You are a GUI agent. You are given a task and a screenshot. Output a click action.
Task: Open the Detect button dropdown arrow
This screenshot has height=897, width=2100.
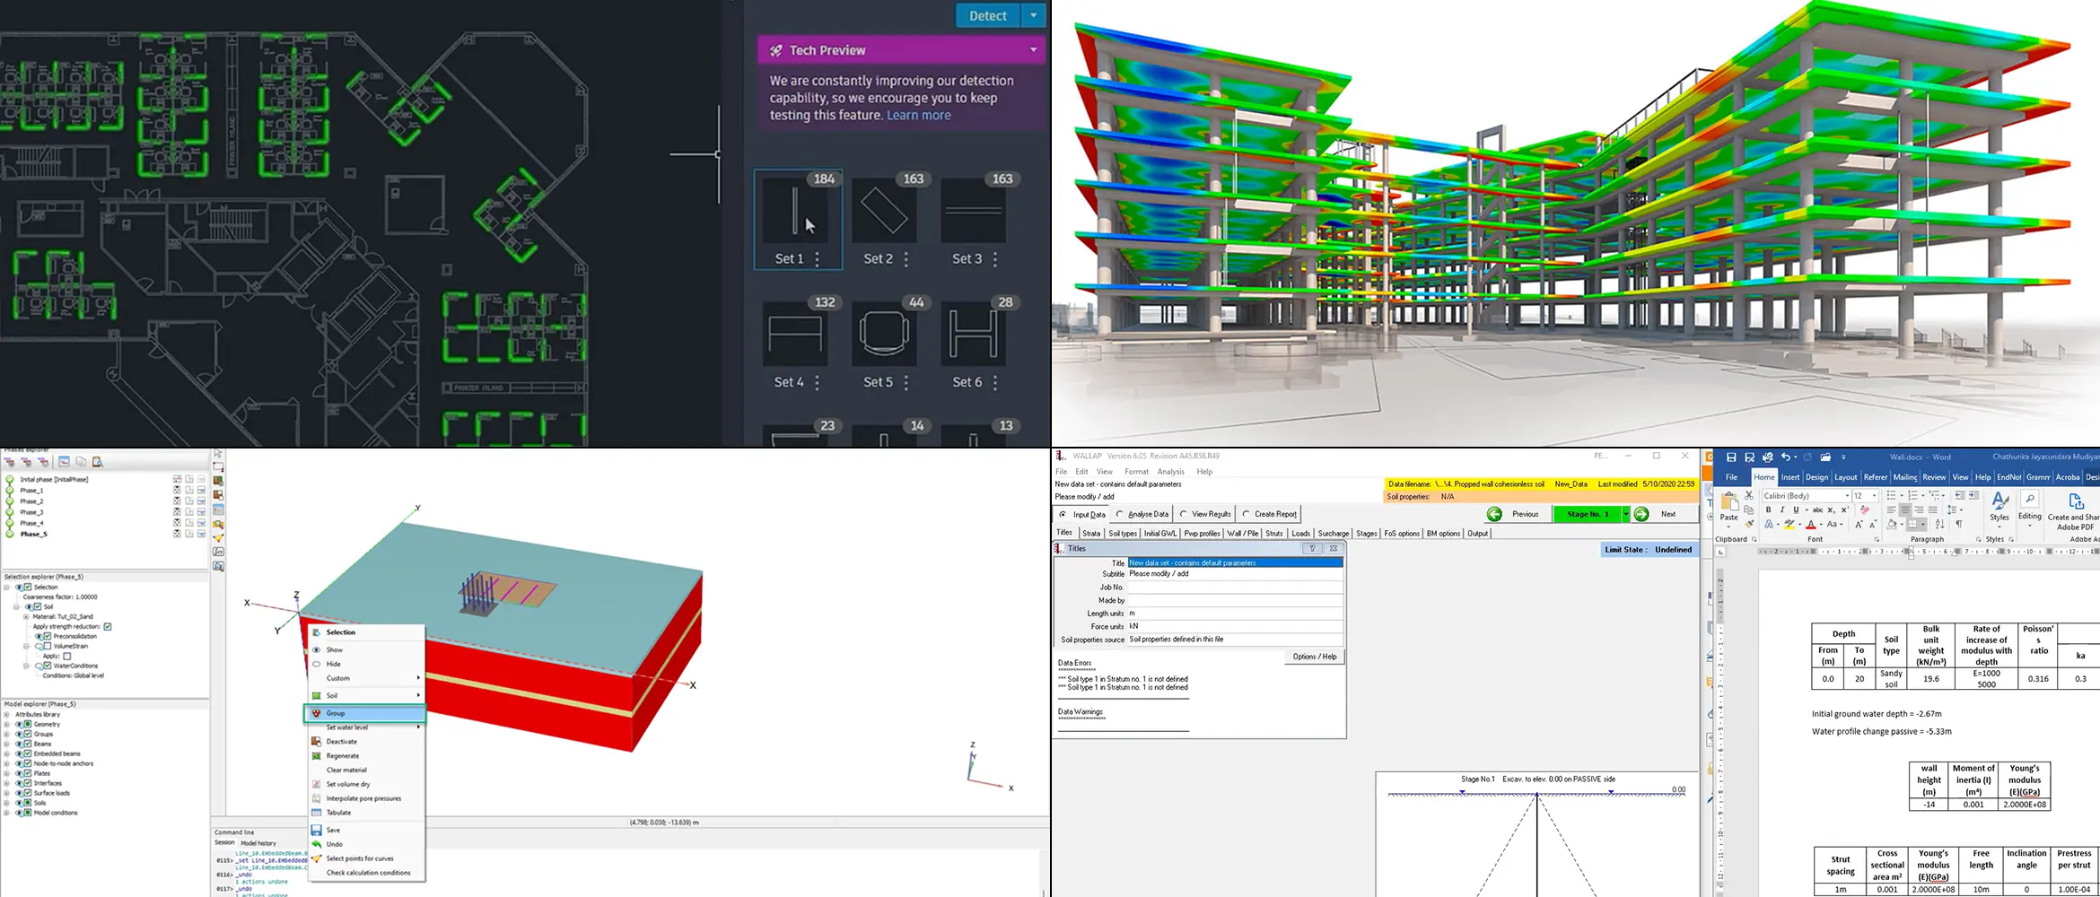tap(1034, 15)
